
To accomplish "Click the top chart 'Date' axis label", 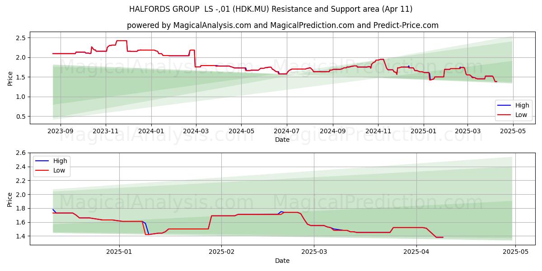I will click(282, 140).
